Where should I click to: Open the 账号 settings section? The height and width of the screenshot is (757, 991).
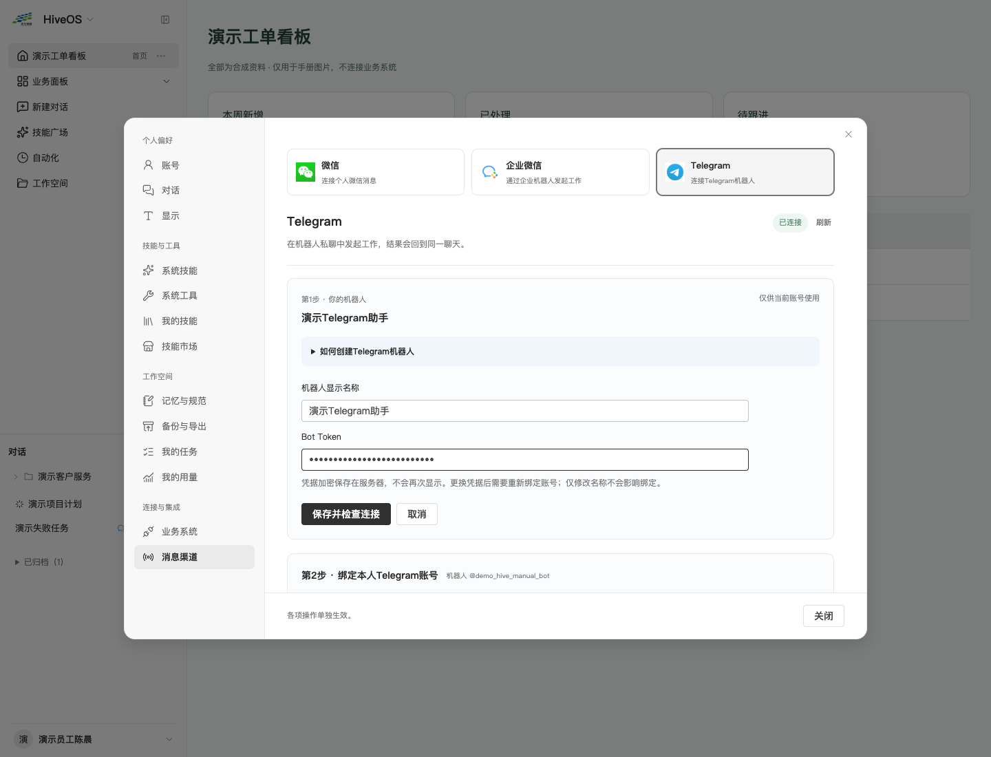tap(194, 165)
